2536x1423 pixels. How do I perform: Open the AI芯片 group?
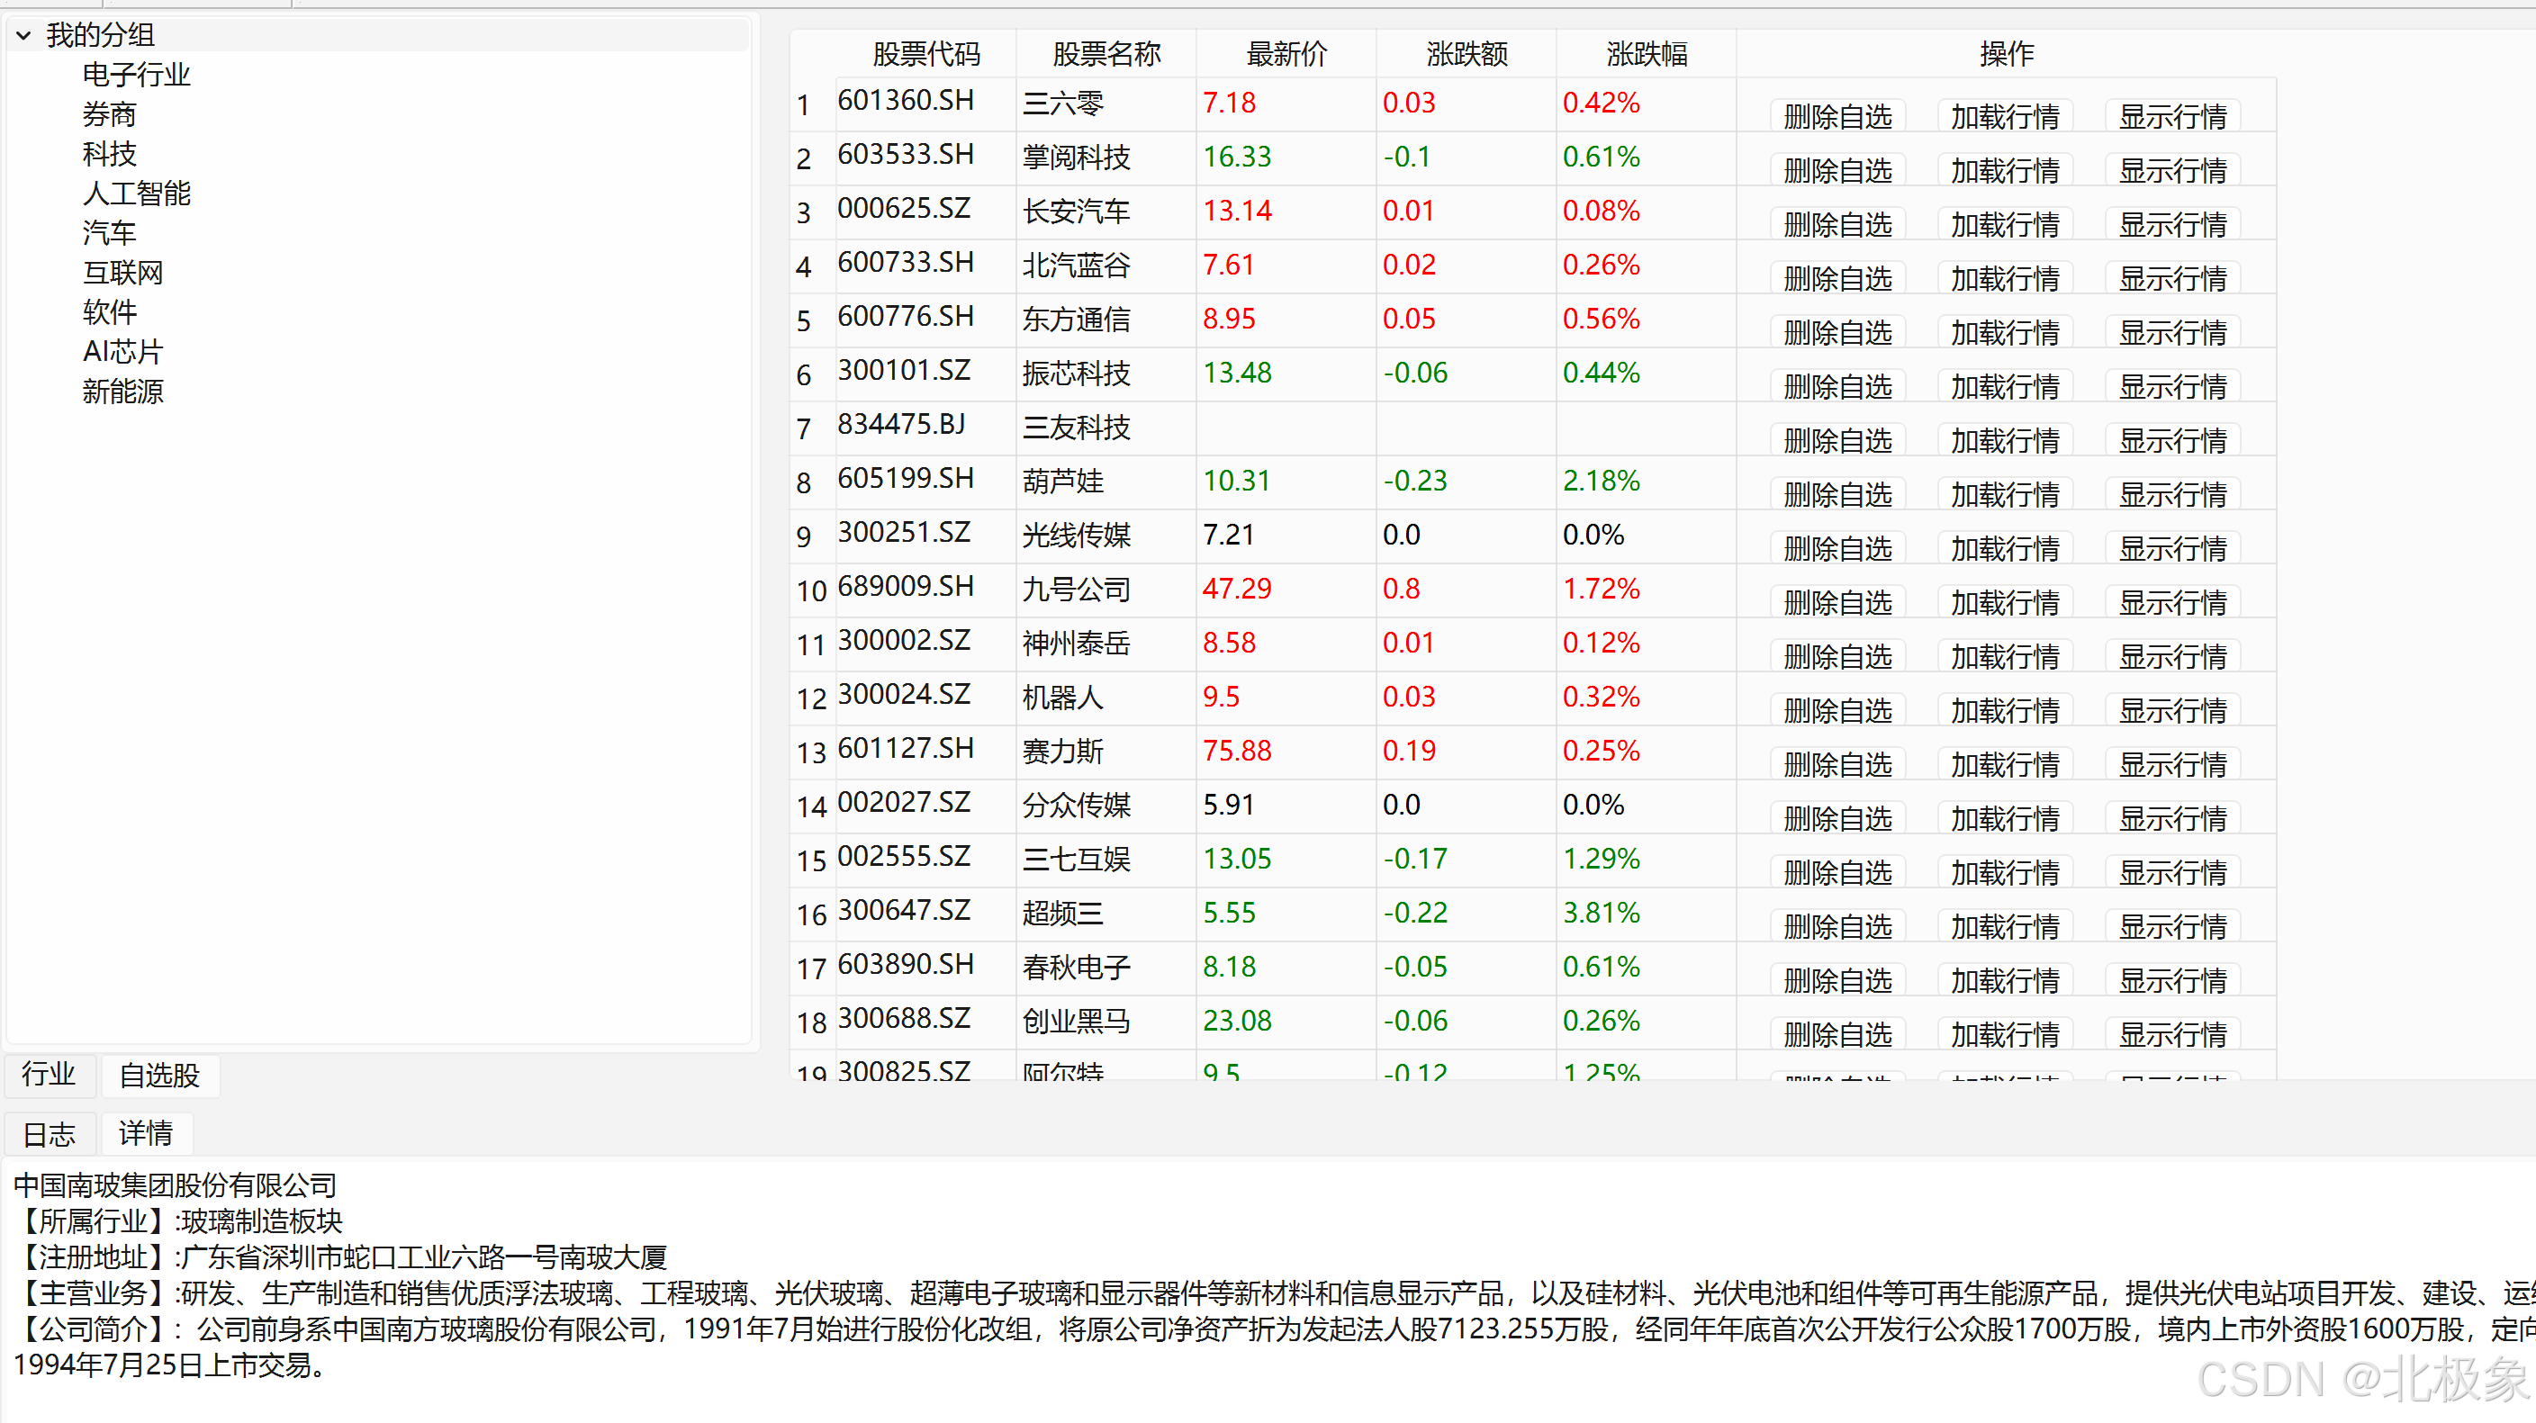tap(122, 351)
